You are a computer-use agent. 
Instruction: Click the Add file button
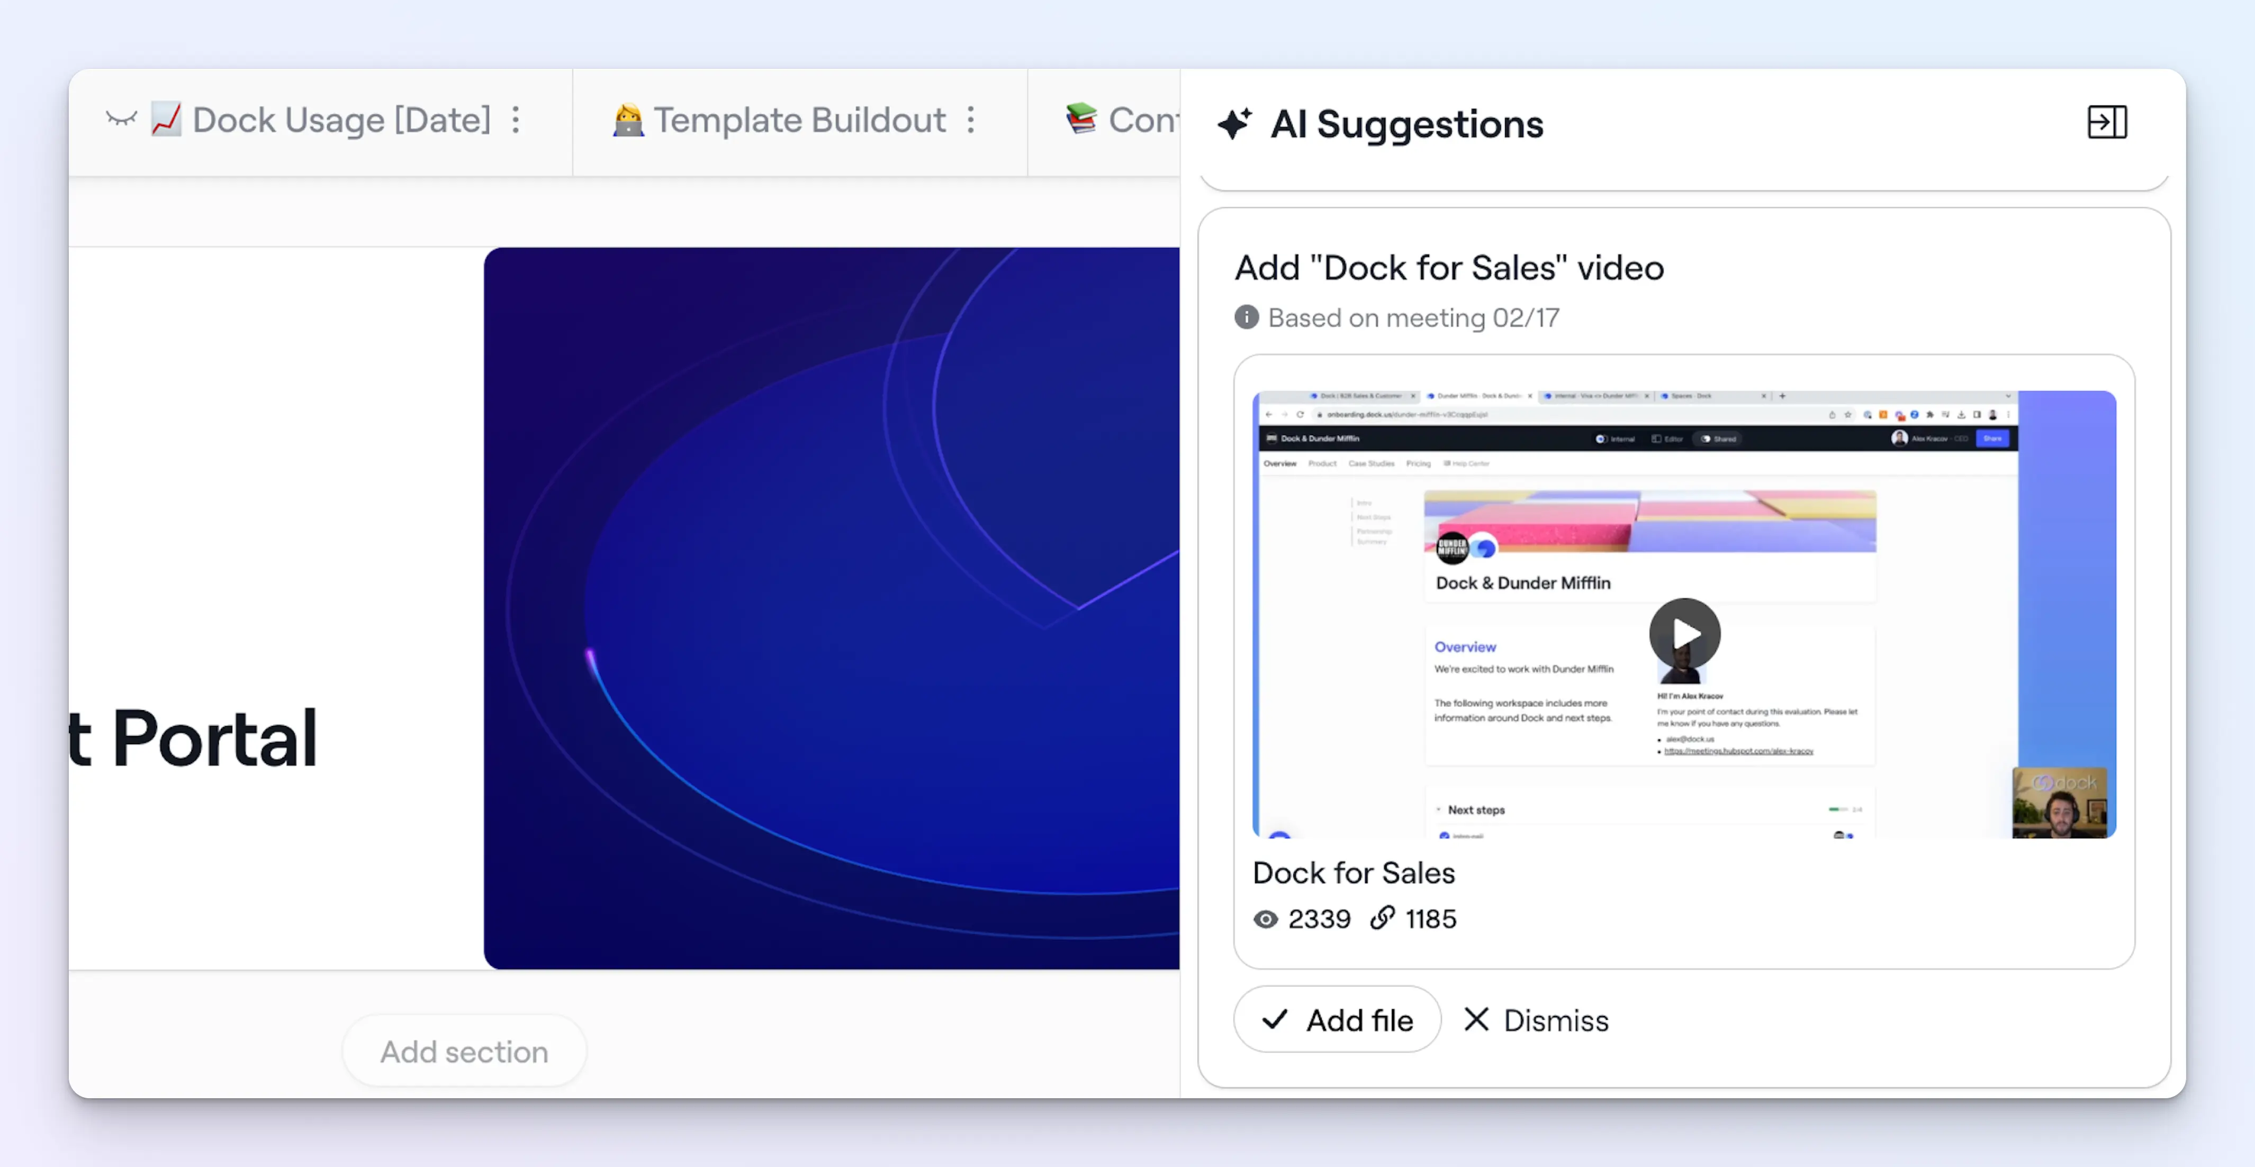coord(1337,1020)
